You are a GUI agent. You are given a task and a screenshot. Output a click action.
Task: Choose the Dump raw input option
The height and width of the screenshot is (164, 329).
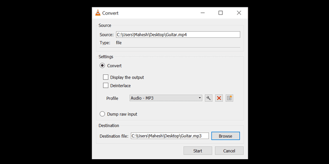pos(102,114)
